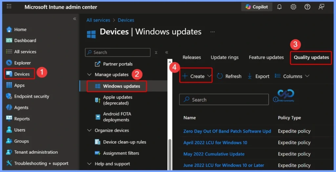Screen dimensions: 336x172
Task: Switch to the Releases tab
Action: click(192, 57)
